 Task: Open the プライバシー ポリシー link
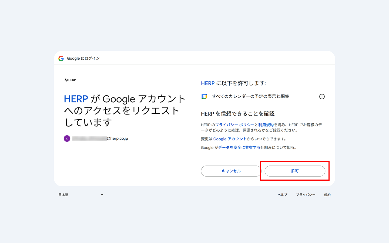[x=235, y=125]
